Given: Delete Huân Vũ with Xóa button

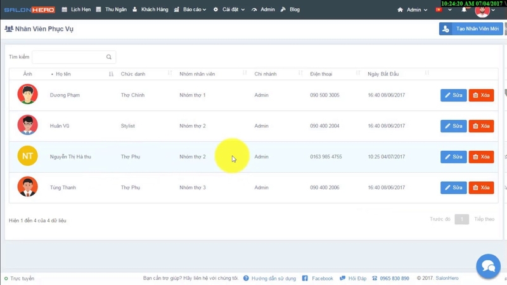Looking at the screenshot, I should [481, 126].
